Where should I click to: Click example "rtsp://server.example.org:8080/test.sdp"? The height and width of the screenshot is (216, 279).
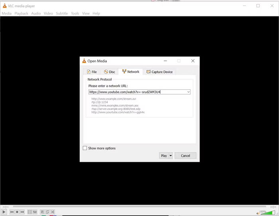click(116, 109)
